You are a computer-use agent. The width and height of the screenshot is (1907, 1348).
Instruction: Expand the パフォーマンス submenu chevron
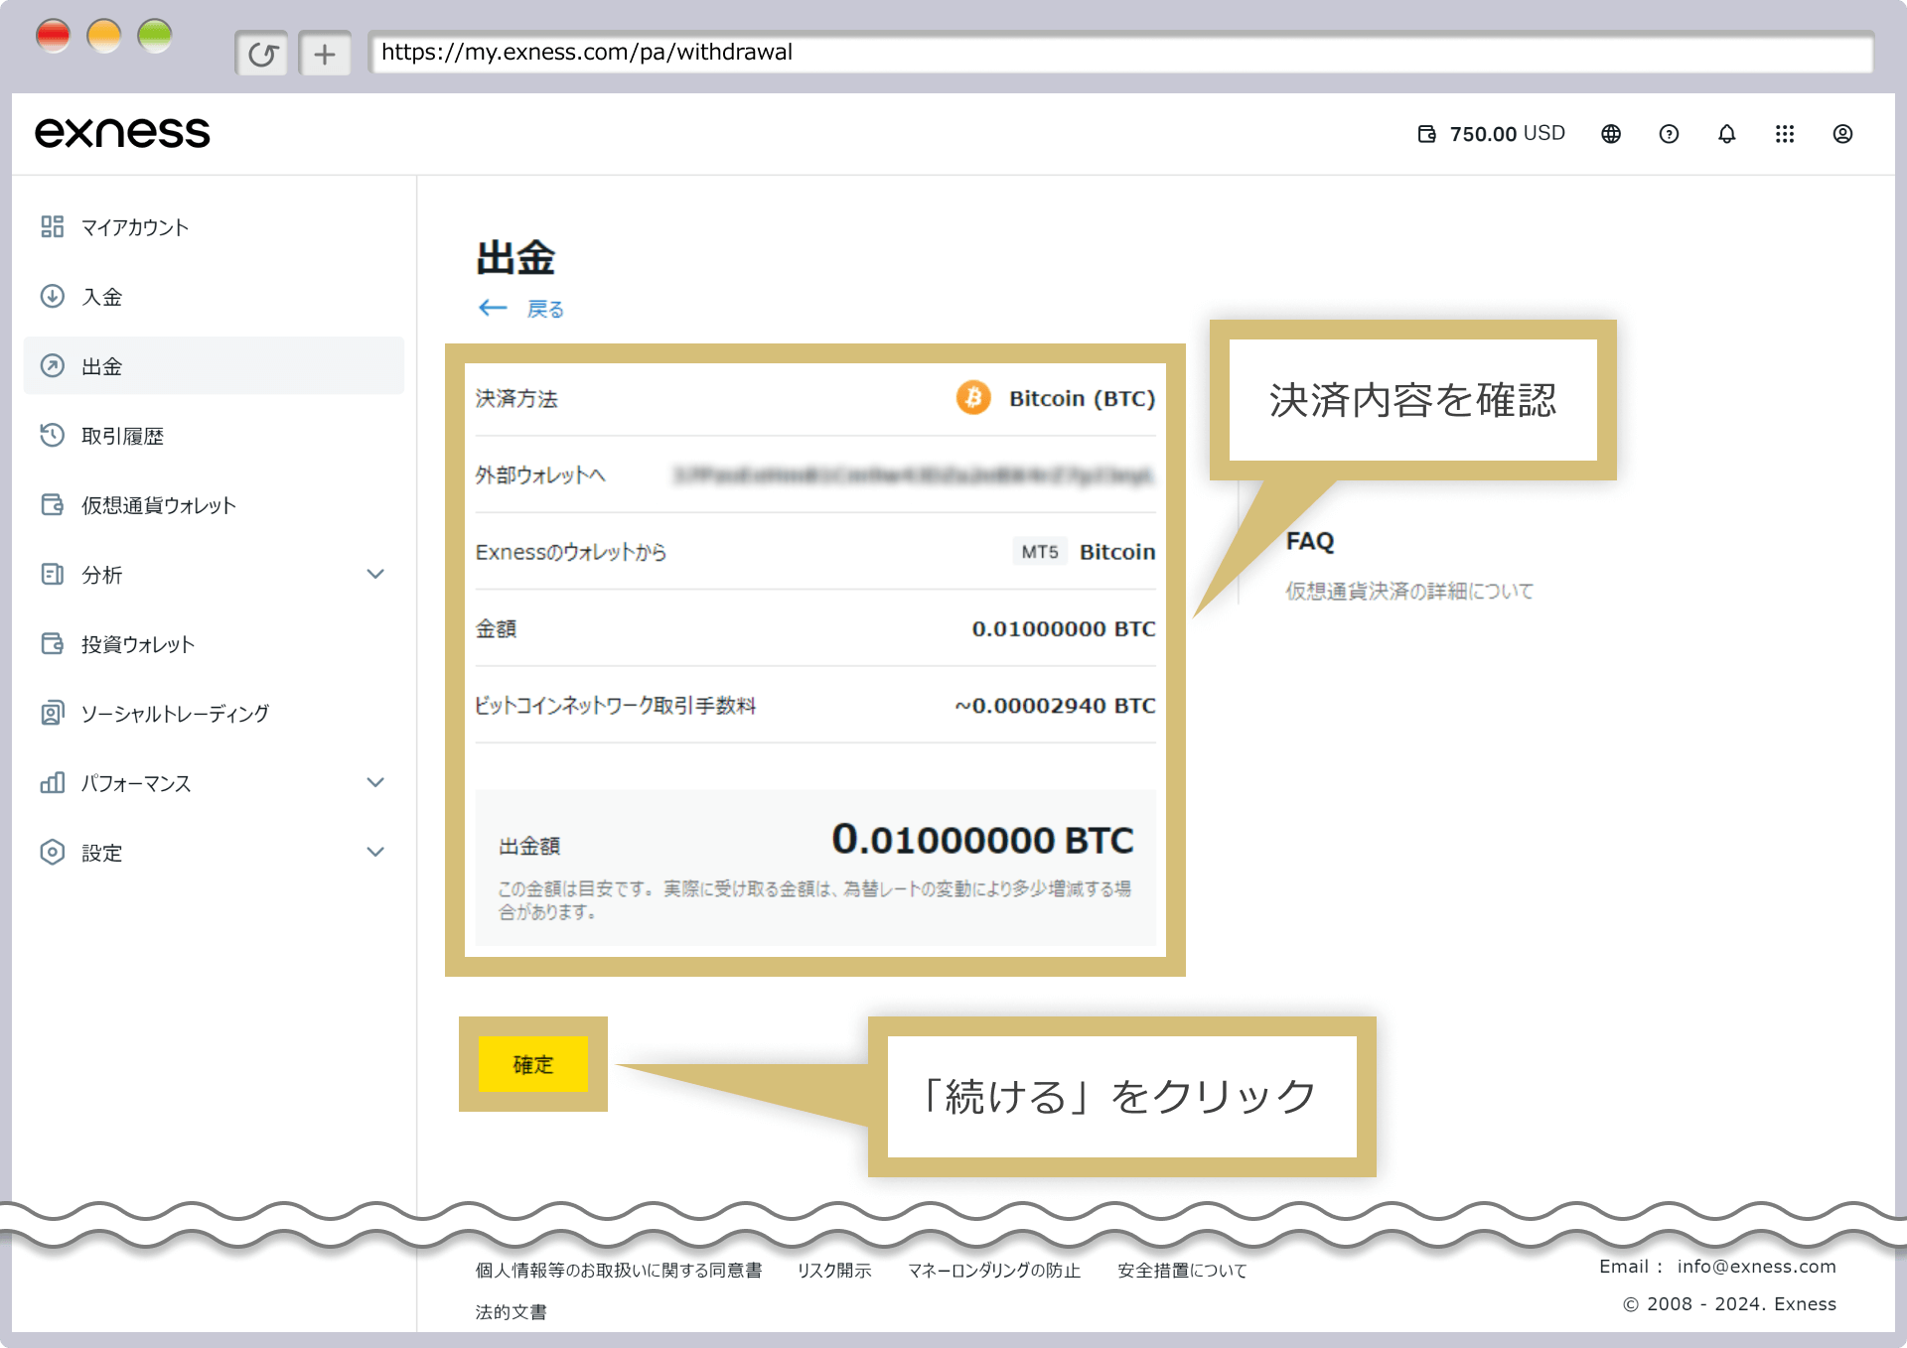[x=375, y=783]
